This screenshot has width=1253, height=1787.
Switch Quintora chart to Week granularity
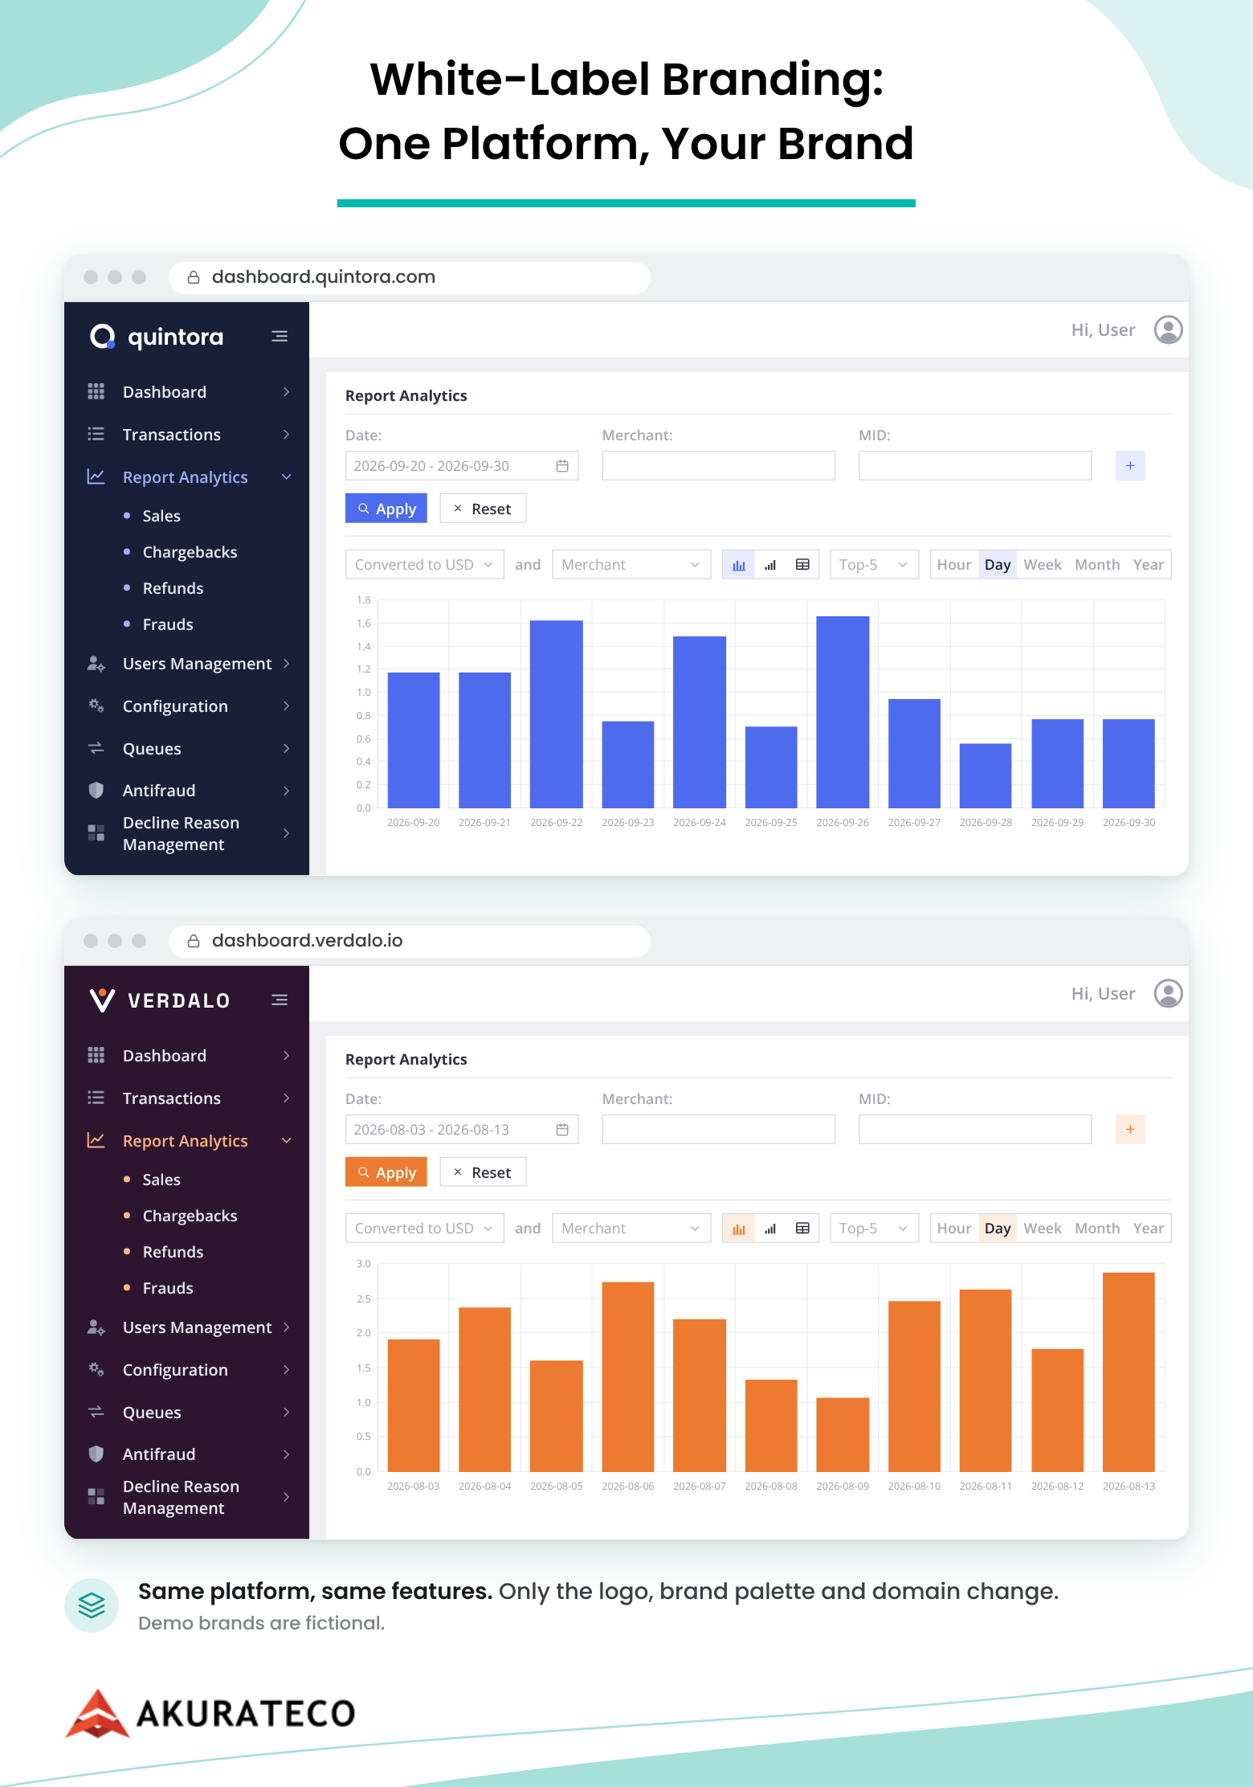click(x=1043, y=565)
